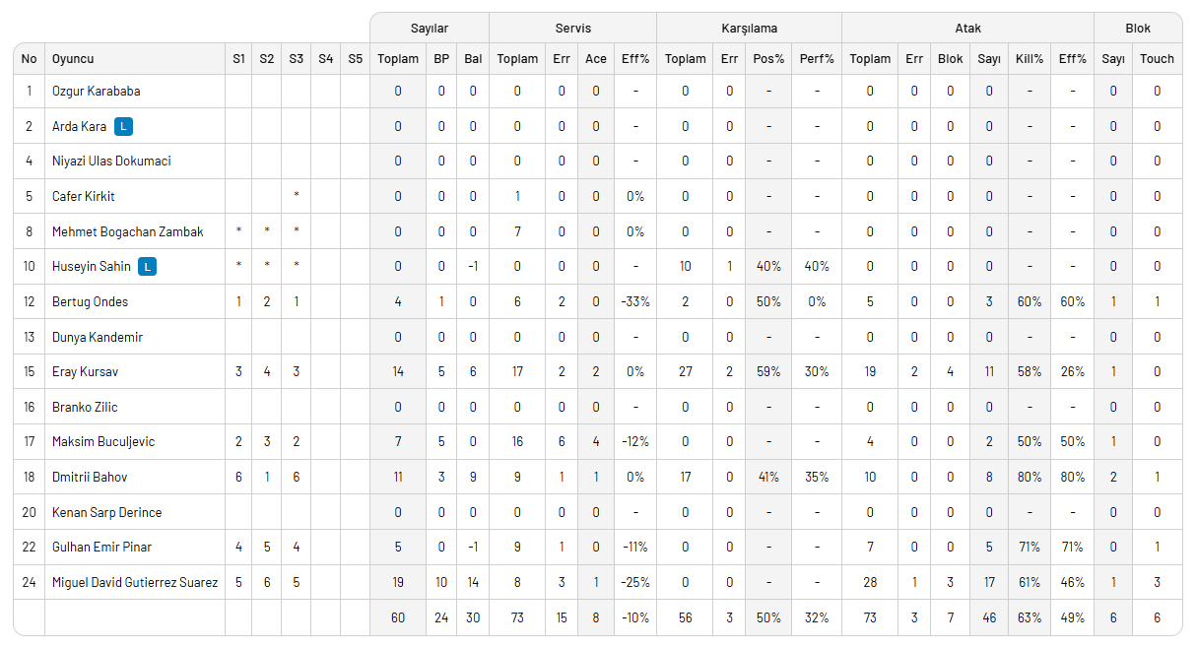
Task: Click the Kill% column header
Action: (1030, 59)
